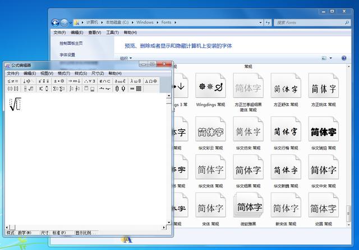Open help in the Fonts window

point(344,58)
